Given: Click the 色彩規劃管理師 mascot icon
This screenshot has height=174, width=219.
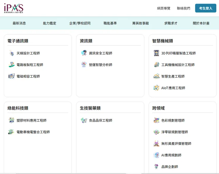Looking at the screenshot, I should pyautogui.click(x=157, y=120).
